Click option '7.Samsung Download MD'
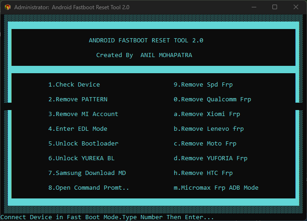 [87, 173]
